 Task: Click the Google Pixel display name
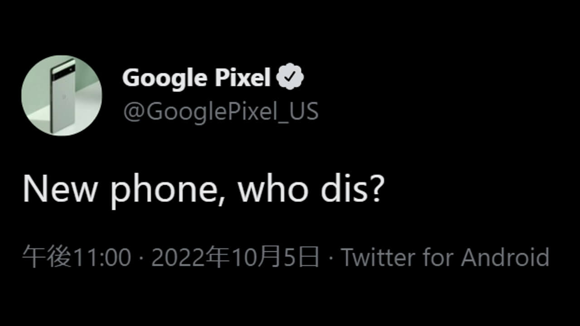click(197, 77)
